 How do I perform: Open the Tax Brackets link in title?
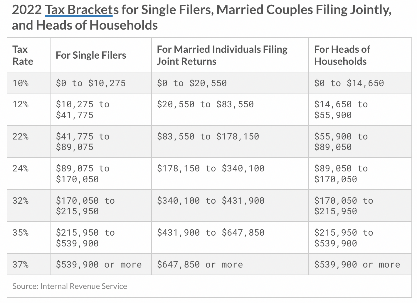coord(79,10)
